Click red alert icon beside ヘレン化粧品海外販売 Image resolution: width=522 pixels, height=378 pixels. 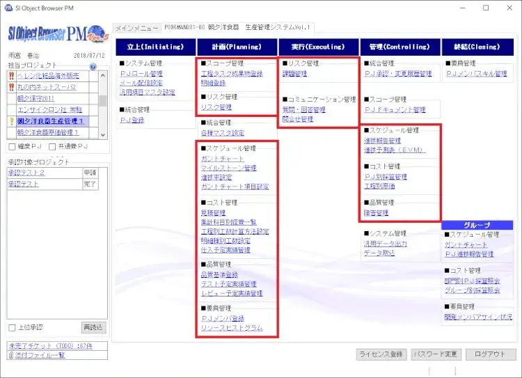click(11, 76)
